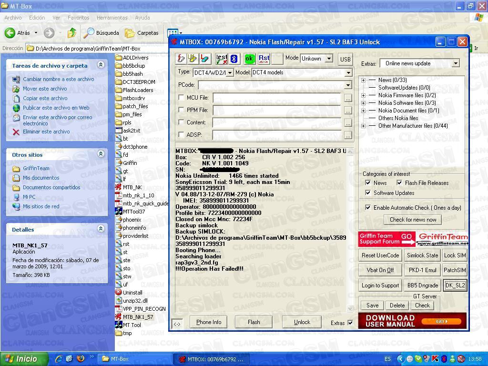Click the MCU File browse '...' button
This screenshot has width=488, height=366.
(348, 98)
